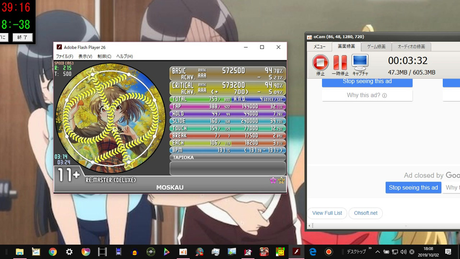
Task: Click the SLIDE statistics row
Action: (x=228, y=121)
